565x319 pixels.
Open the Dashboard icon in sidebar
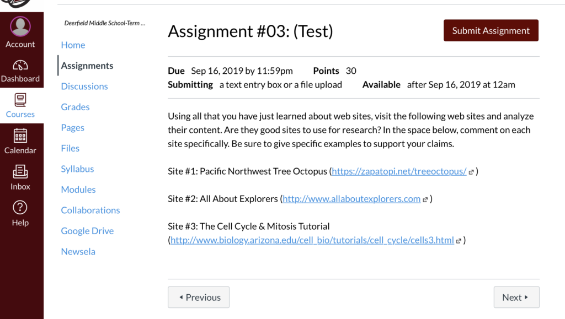click(20, 65)
